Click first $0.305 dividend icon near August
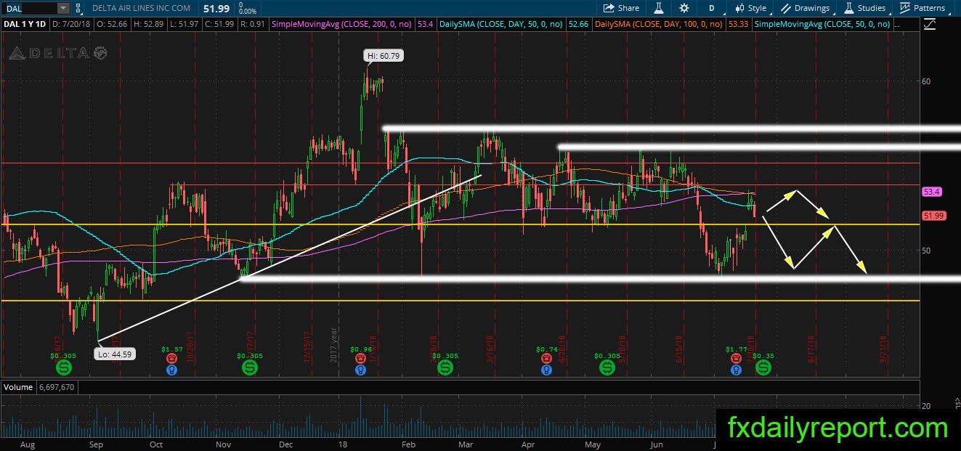Image resolution: width=961 pixels, height=451 pixels. click(x=62, y=369)
